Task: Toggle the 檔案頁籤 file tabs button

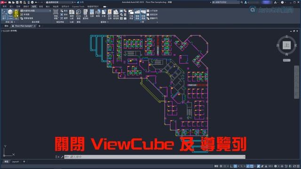Action: click(137, 15)
